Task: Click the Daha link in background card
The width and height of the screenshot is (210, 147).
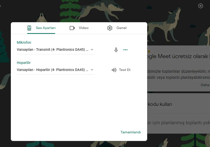Action: click(x=205, y=85)
